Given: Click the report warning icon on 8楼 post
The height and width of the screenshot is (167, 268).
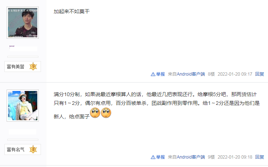Looking at the screenshot, I should (x=153, y=74).
